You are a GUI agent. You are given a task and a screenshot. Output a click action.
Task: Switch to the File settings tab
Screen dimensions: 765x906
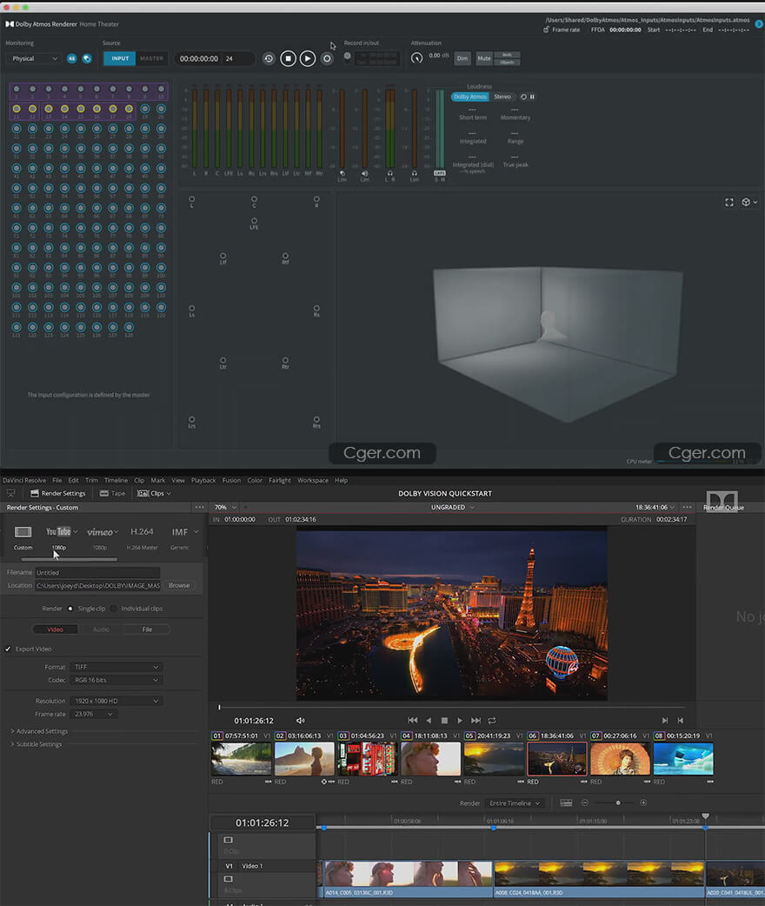[x=147, y=630]
